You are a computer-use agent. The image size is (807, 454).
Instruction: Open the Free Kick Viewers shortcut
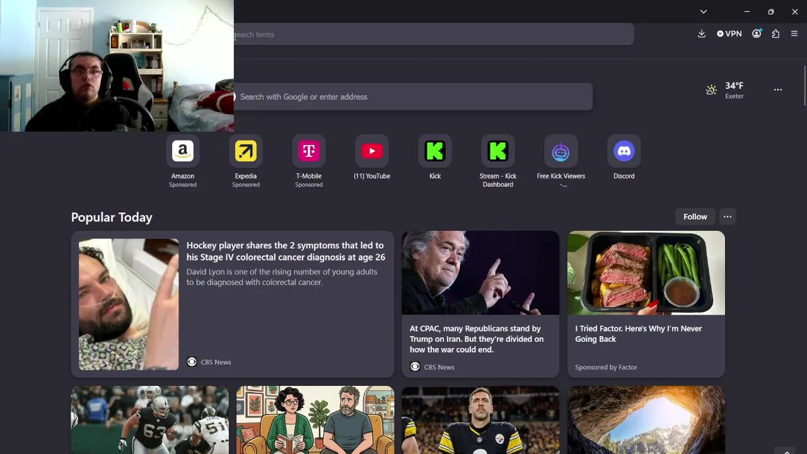[561, 151]
